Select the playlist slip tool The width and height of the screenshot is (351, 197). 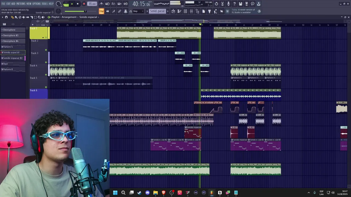(27, 17)
